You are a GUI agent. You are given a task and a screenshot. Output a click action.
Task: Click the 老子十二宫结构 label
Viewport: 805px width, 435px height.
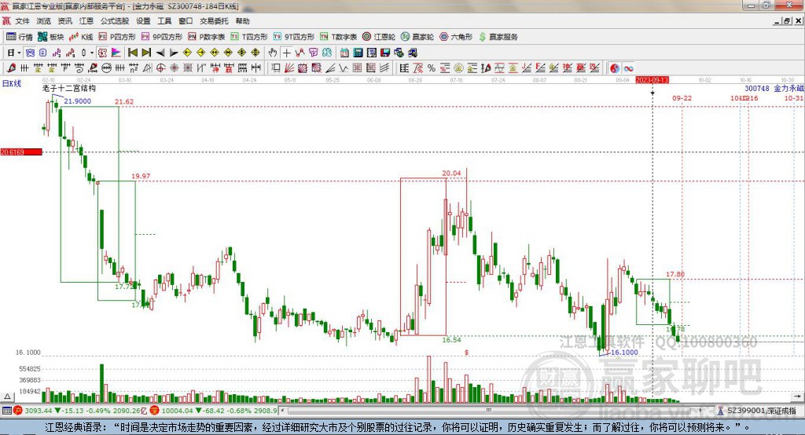click(x=69, y=88)
